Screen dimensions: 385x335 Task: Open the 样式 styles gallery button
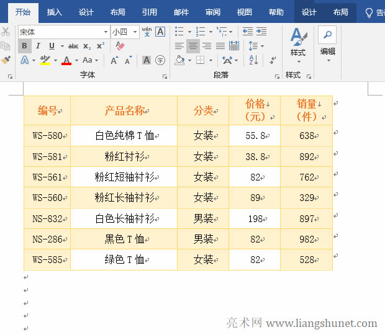[x=298, y=43]
